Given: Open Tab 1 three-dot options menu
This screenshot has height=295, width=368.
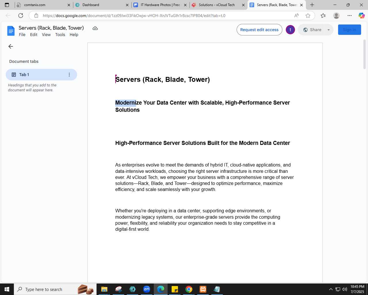Looking at the screenshot, I should (69, 75).
